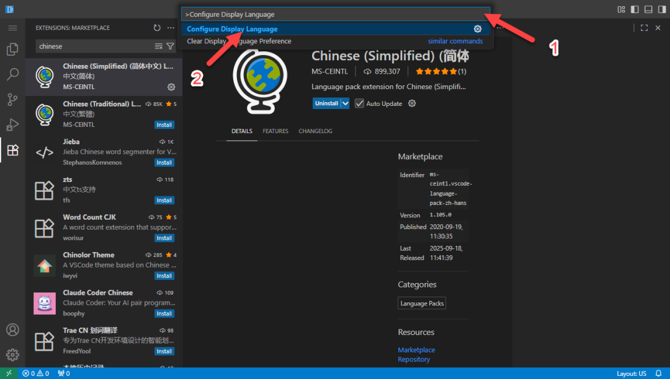Toggle secondary side bar visibility
Image resolution: width=670 pixels, height=379 pixels.
tap(662, 9)
